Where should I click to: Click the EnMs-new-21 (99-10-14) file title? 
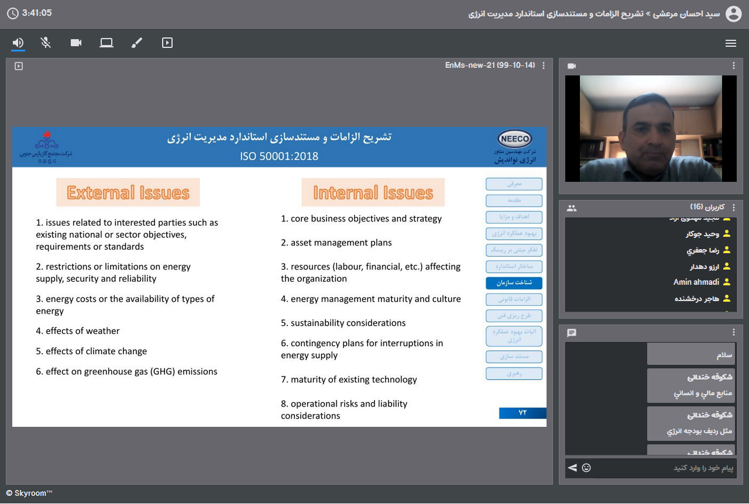pos(490,65)
